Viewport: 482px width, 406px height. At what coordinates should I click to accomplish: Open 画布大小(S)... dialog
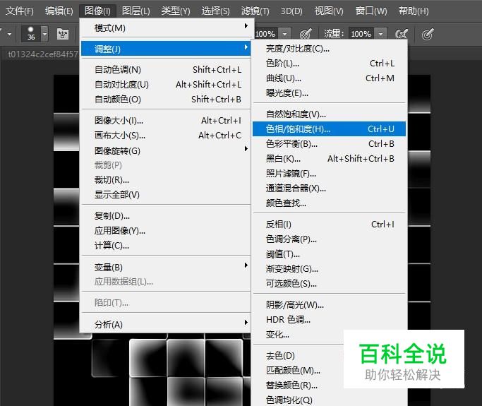pyautogui.click(x=166, y=135)
